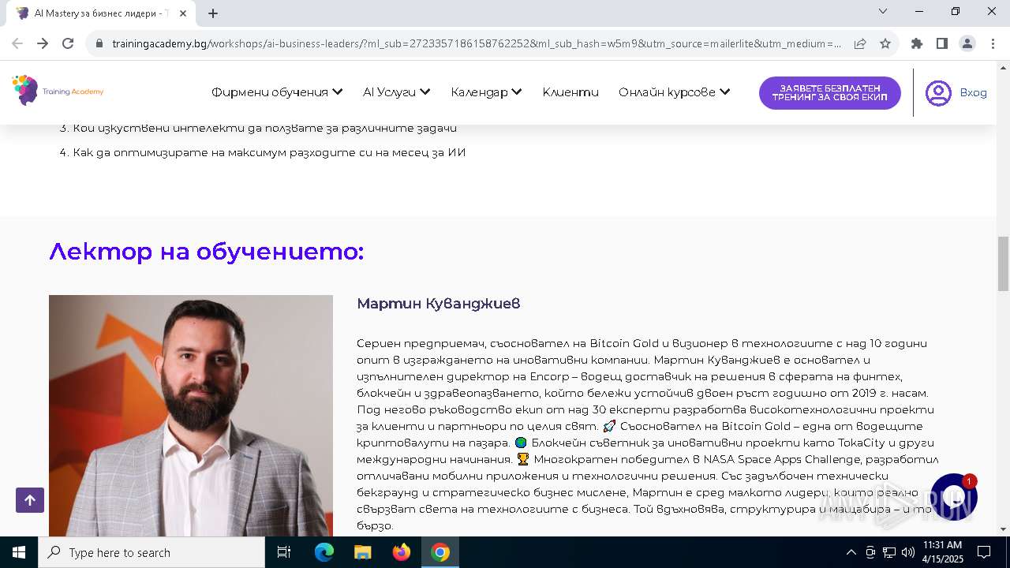The image size is (1010, 568).
Task: Click the share page icon in address bar
Action: [x=860, y=43]
